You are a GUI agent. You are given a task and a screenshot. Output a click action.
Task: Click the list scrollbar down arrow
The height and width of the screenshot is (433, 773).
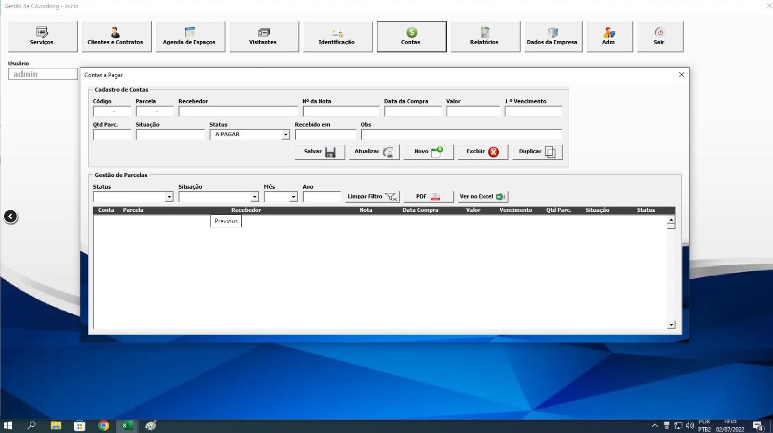click(671, 325)
